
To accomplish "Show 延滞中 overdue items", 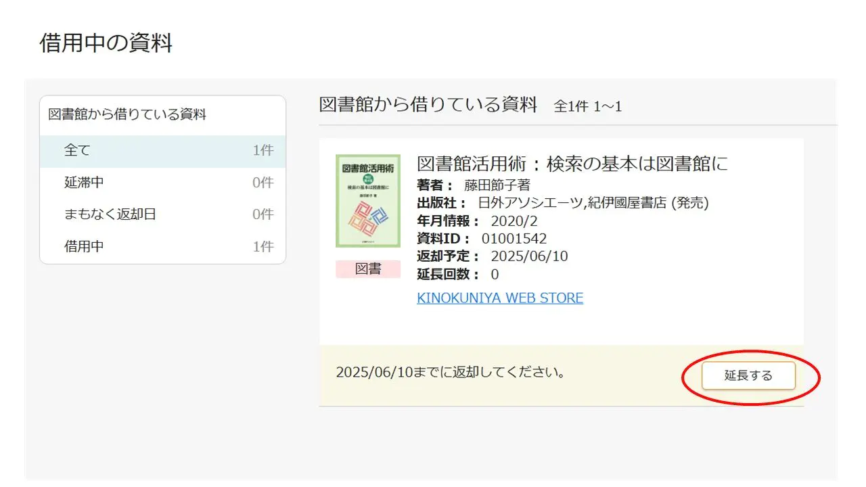I will [84, 183].
